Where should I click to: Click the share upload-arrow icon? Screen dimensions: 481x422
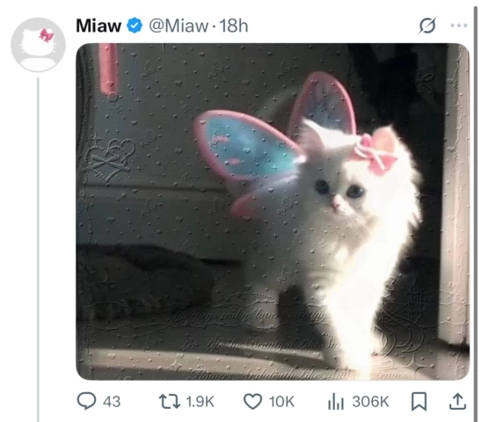pos(457,402)
